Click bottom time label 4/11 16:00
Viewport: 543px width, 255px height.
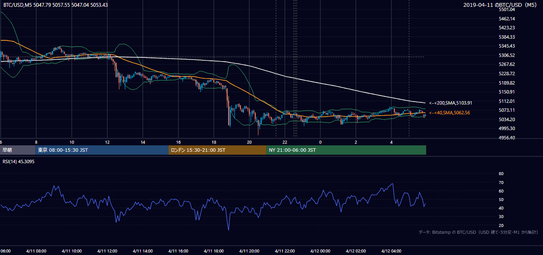(x=178, y=251)
